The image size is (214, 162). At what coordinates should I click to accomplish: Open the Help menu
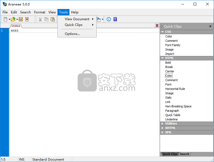point(75,12)
